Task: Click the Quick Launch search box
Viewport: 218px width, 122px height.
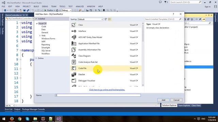Action: click(186, 2)
